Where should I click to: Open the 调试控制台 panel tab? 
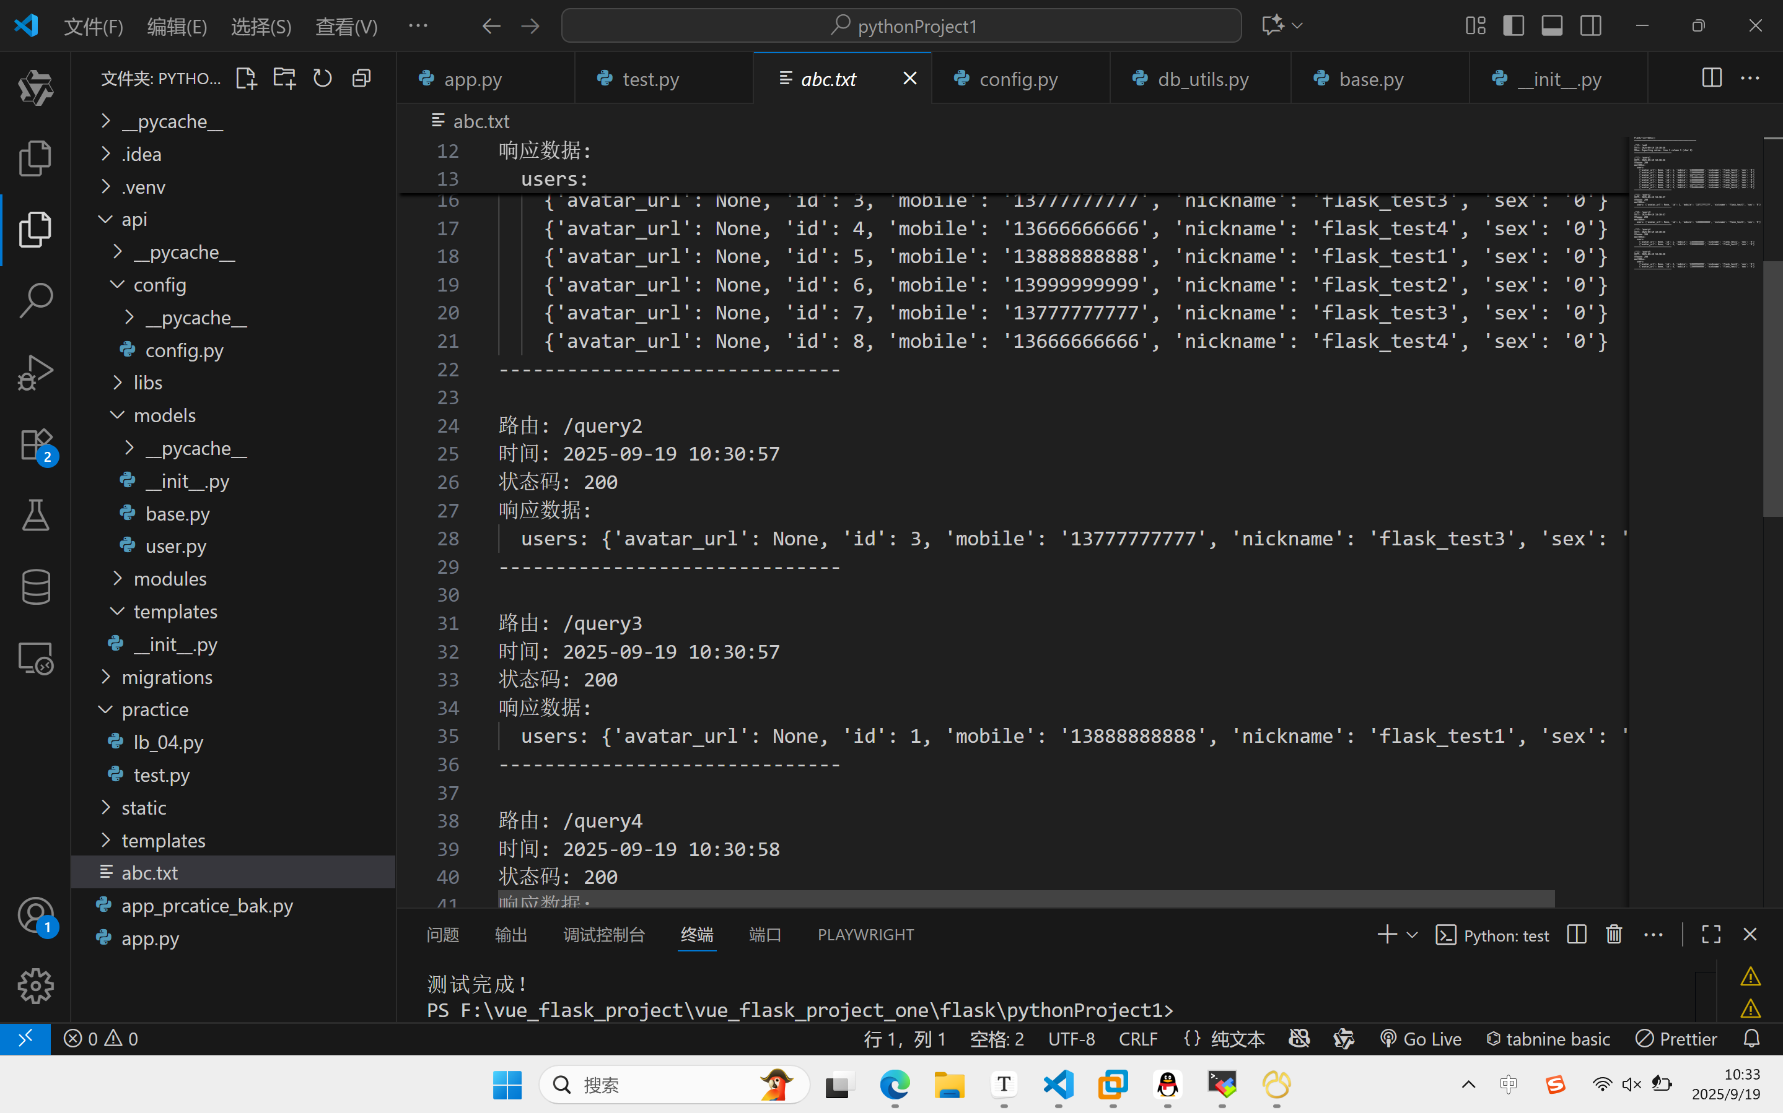[604, 935]
